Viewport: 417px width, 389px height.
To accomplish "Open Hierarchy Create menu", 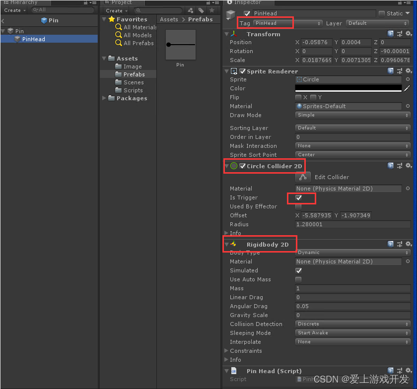I will pos(14,10).
